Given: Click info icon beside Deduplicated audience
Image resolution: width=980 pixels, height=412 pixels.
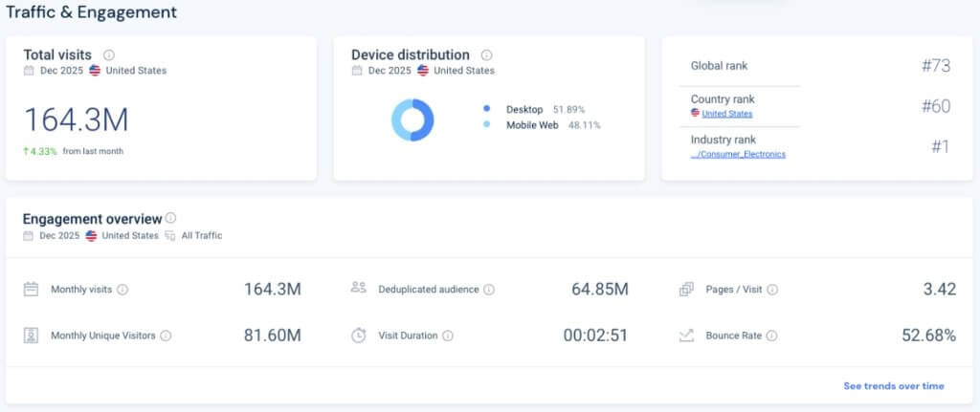Looking at the screenshot, I should (489, 290).
